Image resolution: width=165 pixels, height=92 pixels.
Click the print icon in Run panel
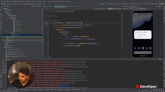pos(6,71)
